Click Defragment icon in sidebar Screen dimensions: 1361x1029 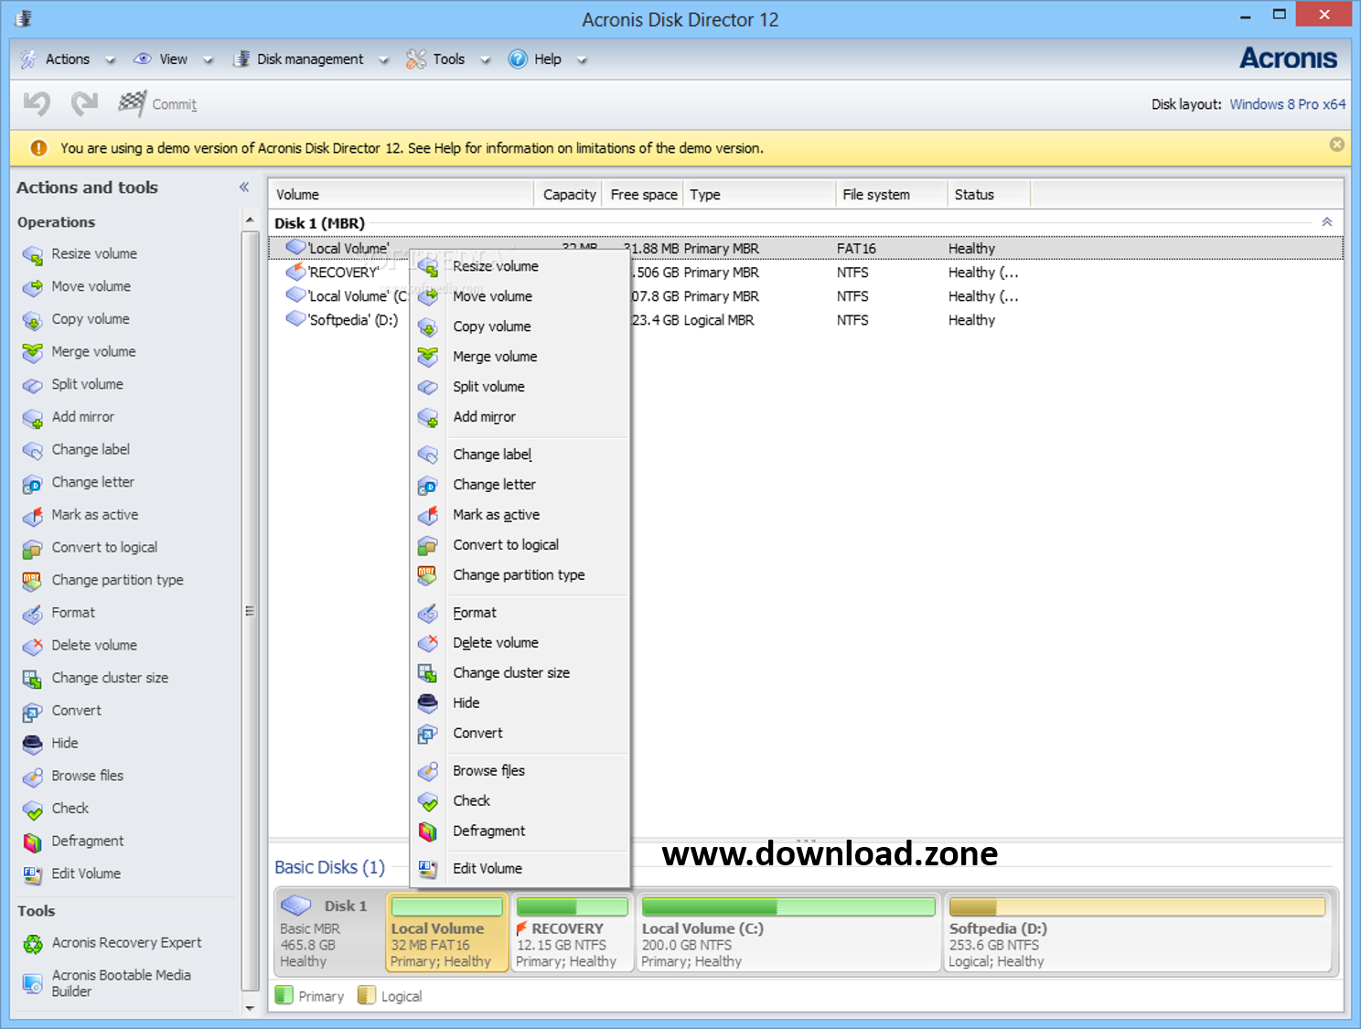33,841
